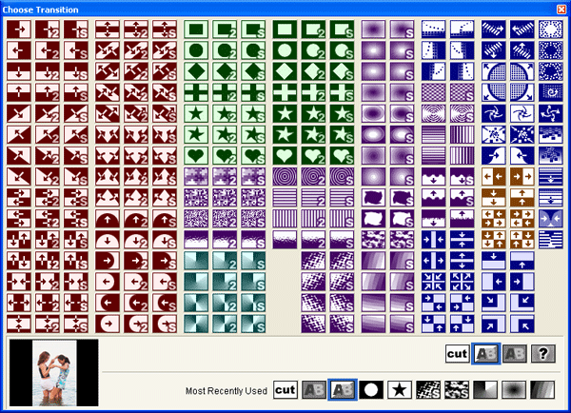This screenshot has height=413, width=571.
Task: Click cut button beside the highlighted AB
Action: [457, 354]
